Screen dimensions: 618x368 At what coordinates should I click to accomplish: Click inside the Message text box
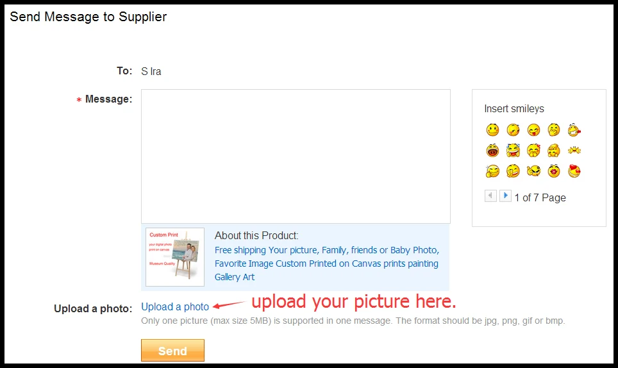(296, 156)
